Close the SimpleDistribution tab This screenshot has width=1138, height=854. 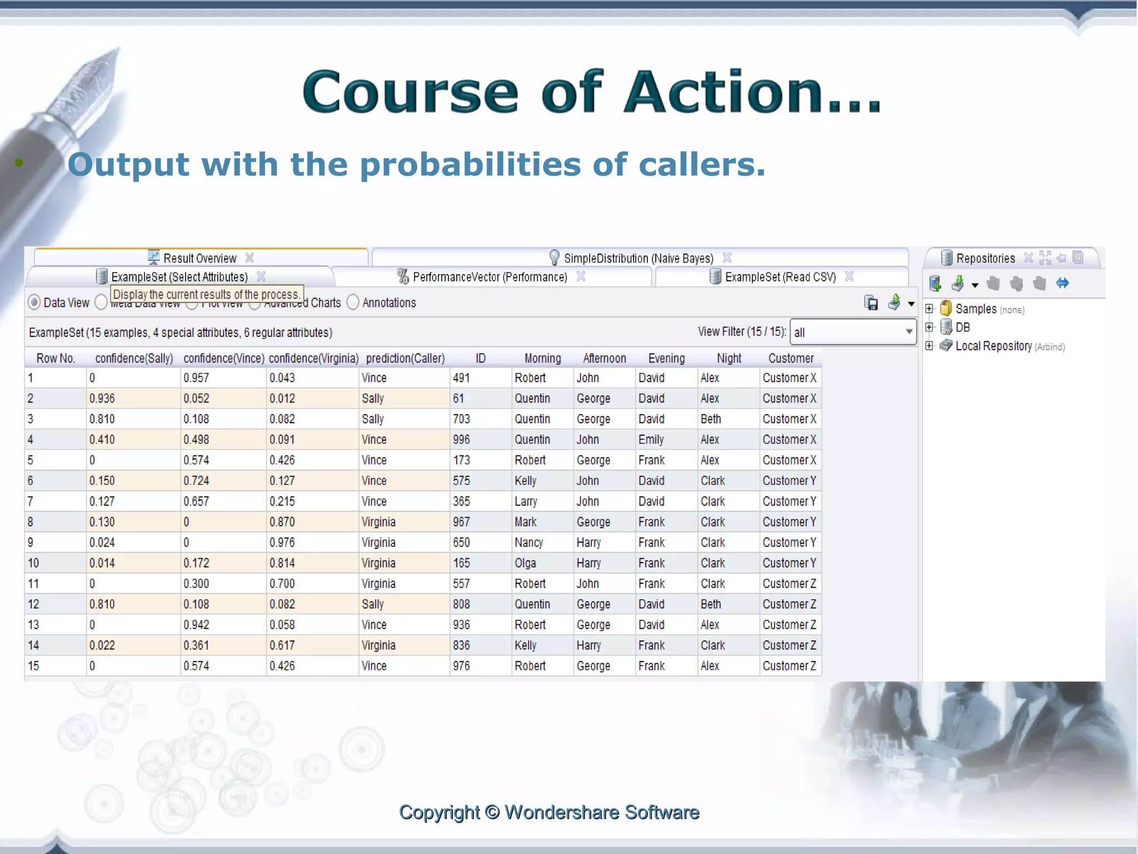click(727, 257)
